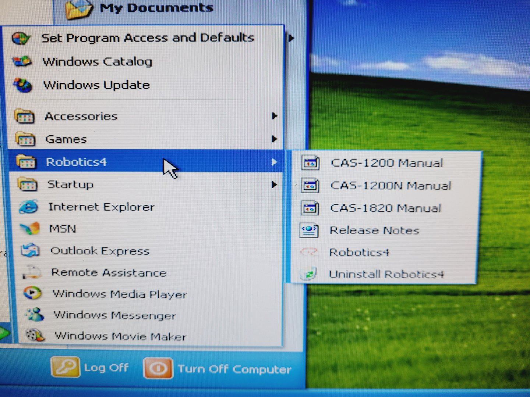Click the Uninstall Robotics4 icon
530x397 pixels.
click(x=308, y=274)
